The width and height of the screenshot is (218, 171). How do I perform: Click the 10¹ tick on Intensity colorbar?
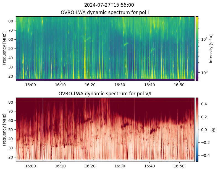[x=203, y=39]
